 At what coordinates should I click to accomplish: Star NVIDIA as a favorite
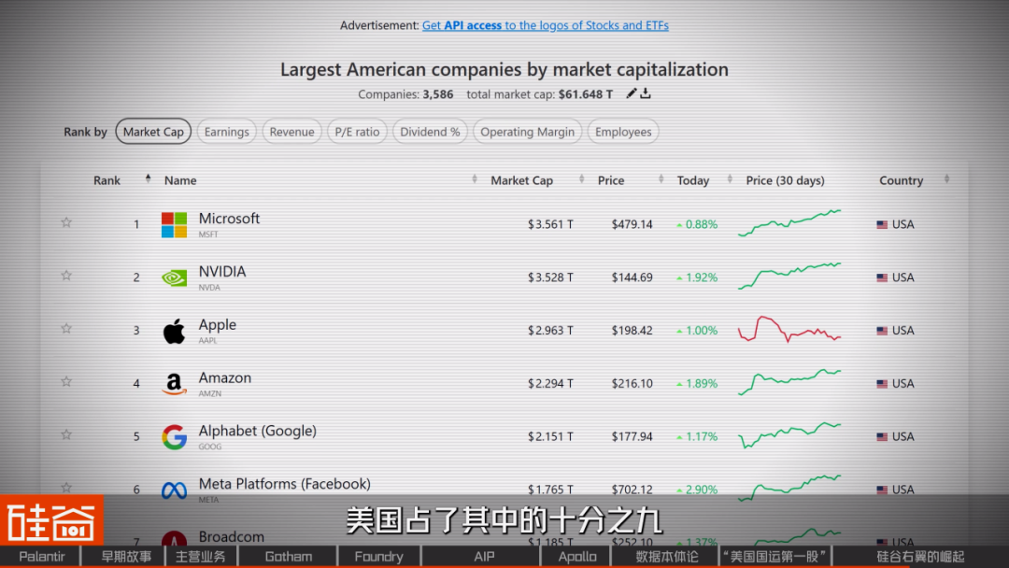point(66,276)
